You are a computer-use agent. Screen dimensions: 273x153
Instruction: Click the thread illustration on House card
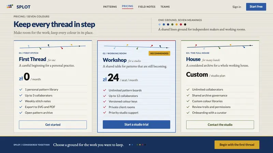(x=220, y=46)
